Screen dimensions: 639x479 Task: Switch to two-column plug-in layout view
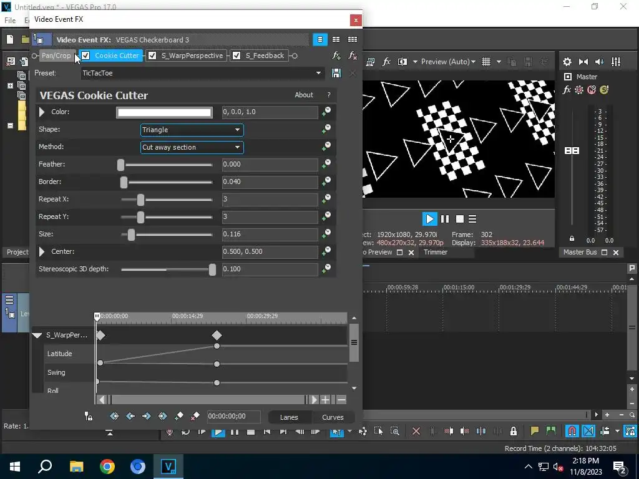click(x=336, y=39)
